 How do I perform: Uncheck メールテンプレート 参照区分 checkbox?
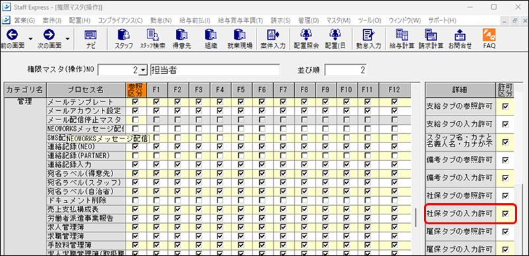[x=136, y=102]
